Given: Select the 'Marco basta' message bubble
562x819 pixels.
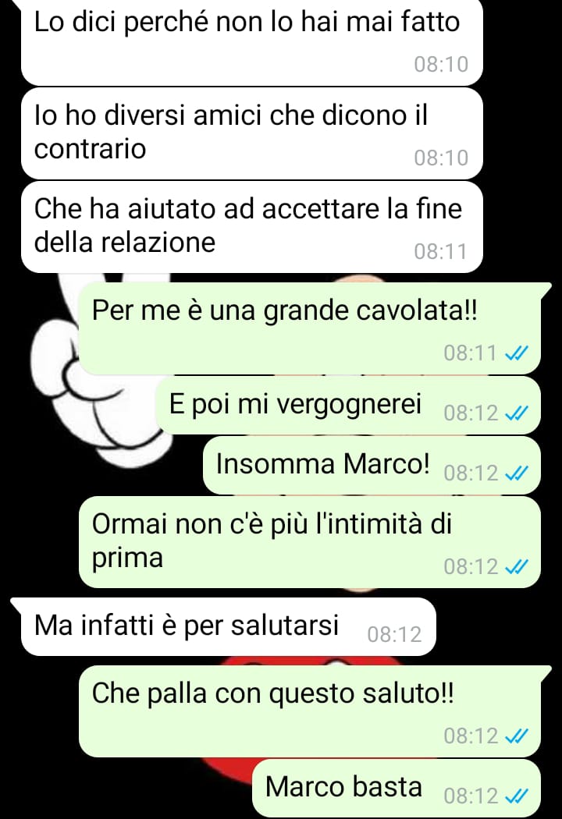Looking at the screenshot, I should [397, 789].
